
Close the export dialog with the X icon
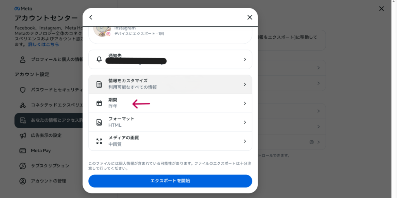250,17
